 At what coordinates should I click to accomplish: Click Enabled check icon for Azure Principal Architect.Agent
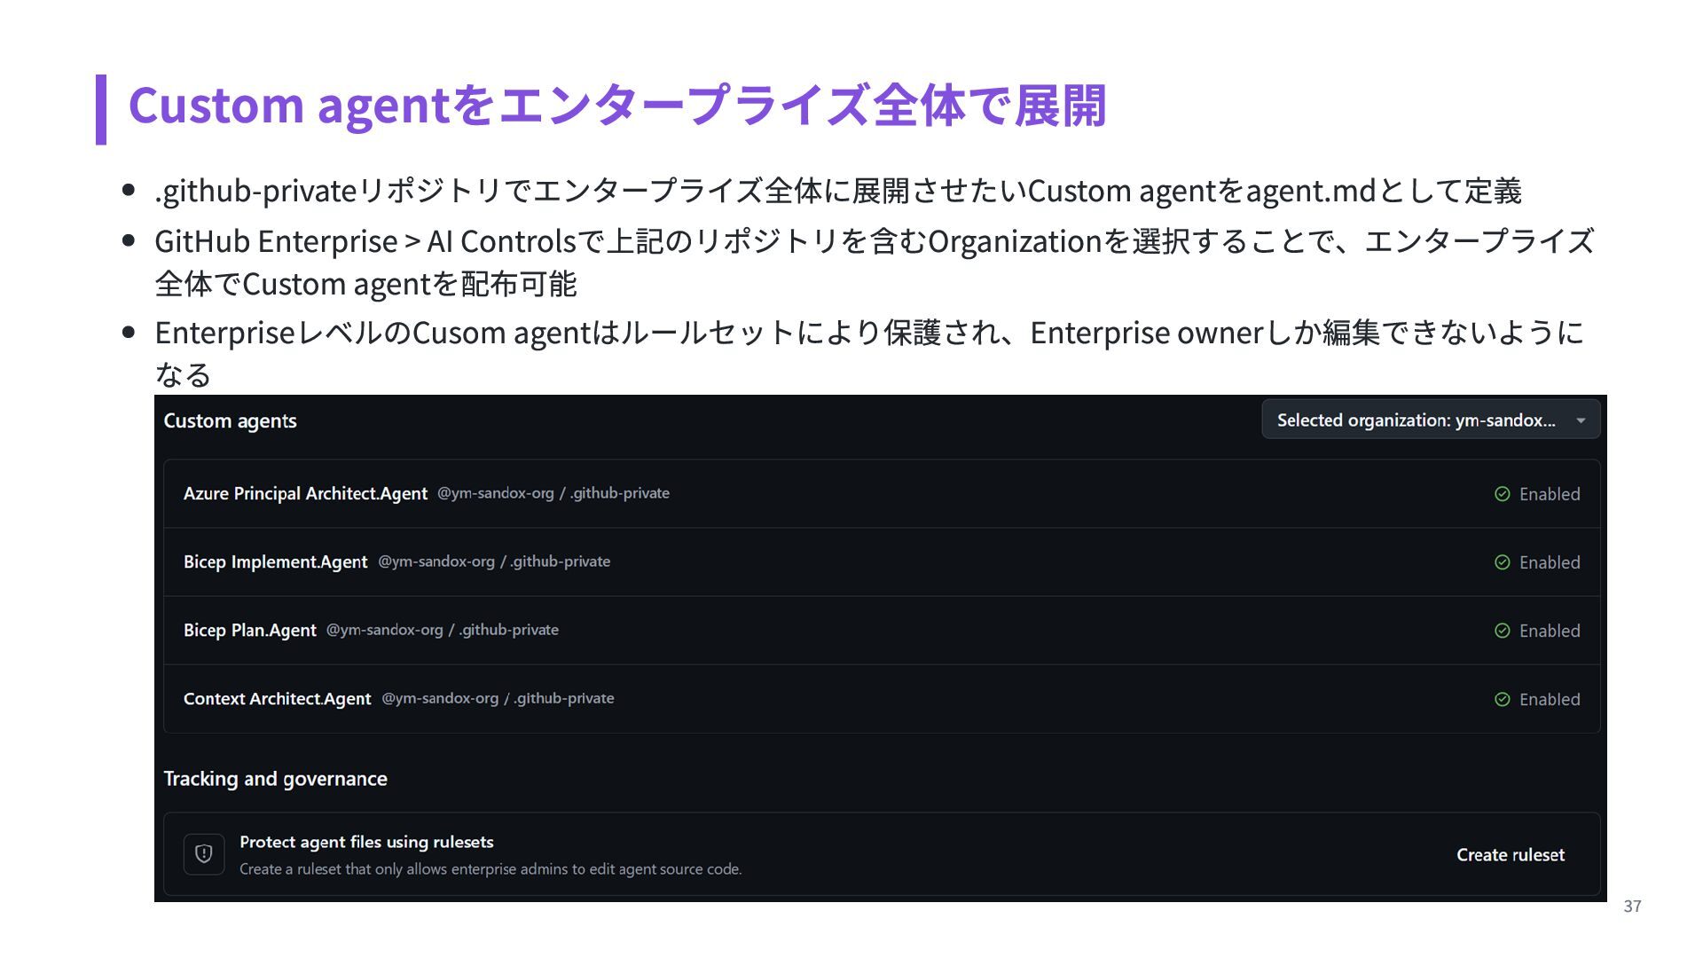click(x=1502, y=494)
